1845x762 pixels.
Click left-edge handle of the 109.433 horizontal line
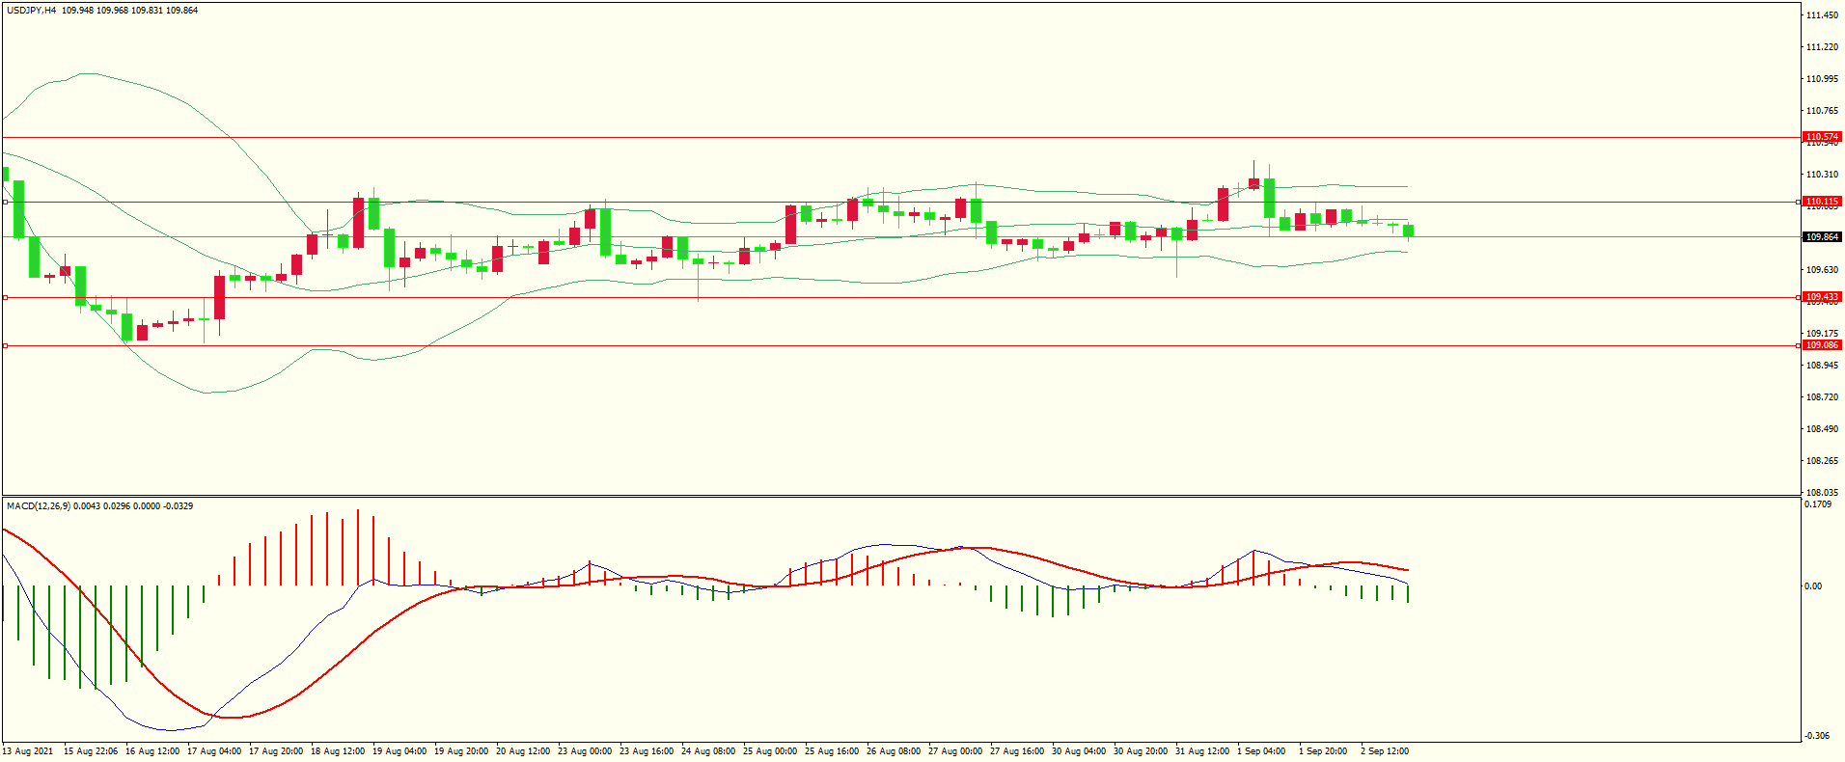5,298
